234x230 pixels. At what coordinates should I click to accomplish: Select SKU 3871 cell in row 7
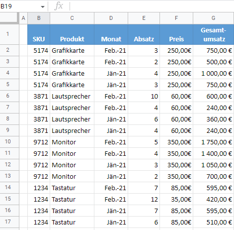tap(39, 108)
